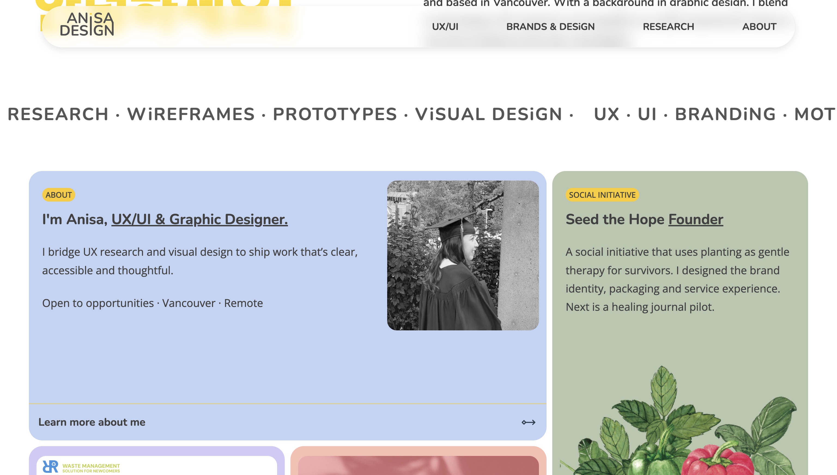Screen dimensions: 837x475
Task: Click the Waste Management recycling logo
Action: [x=50, y=467]
